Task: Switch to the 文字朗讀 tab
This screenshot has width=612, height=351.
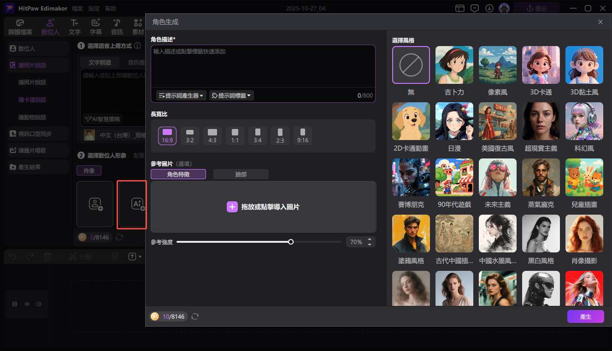Action: pos(99,61)
